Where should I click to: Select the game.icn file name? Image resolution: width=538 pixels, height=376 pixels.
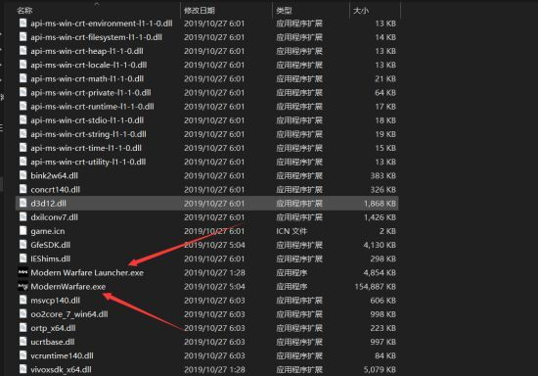(48, 231)
